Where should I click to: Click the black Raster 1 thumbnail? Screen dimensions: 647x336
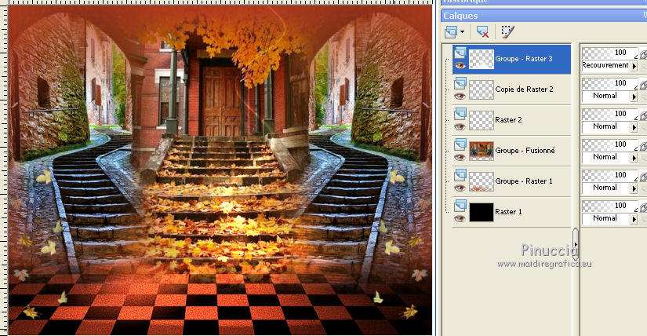(481, 212)
